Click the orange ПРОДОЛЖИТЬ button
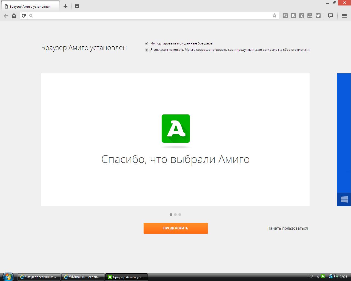Screen dimensions: 351x281 tap(176, 228)
